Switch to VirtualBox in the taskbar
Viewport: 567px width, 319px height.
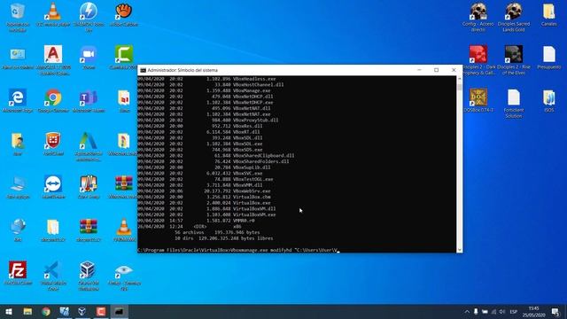coord(82,311)
